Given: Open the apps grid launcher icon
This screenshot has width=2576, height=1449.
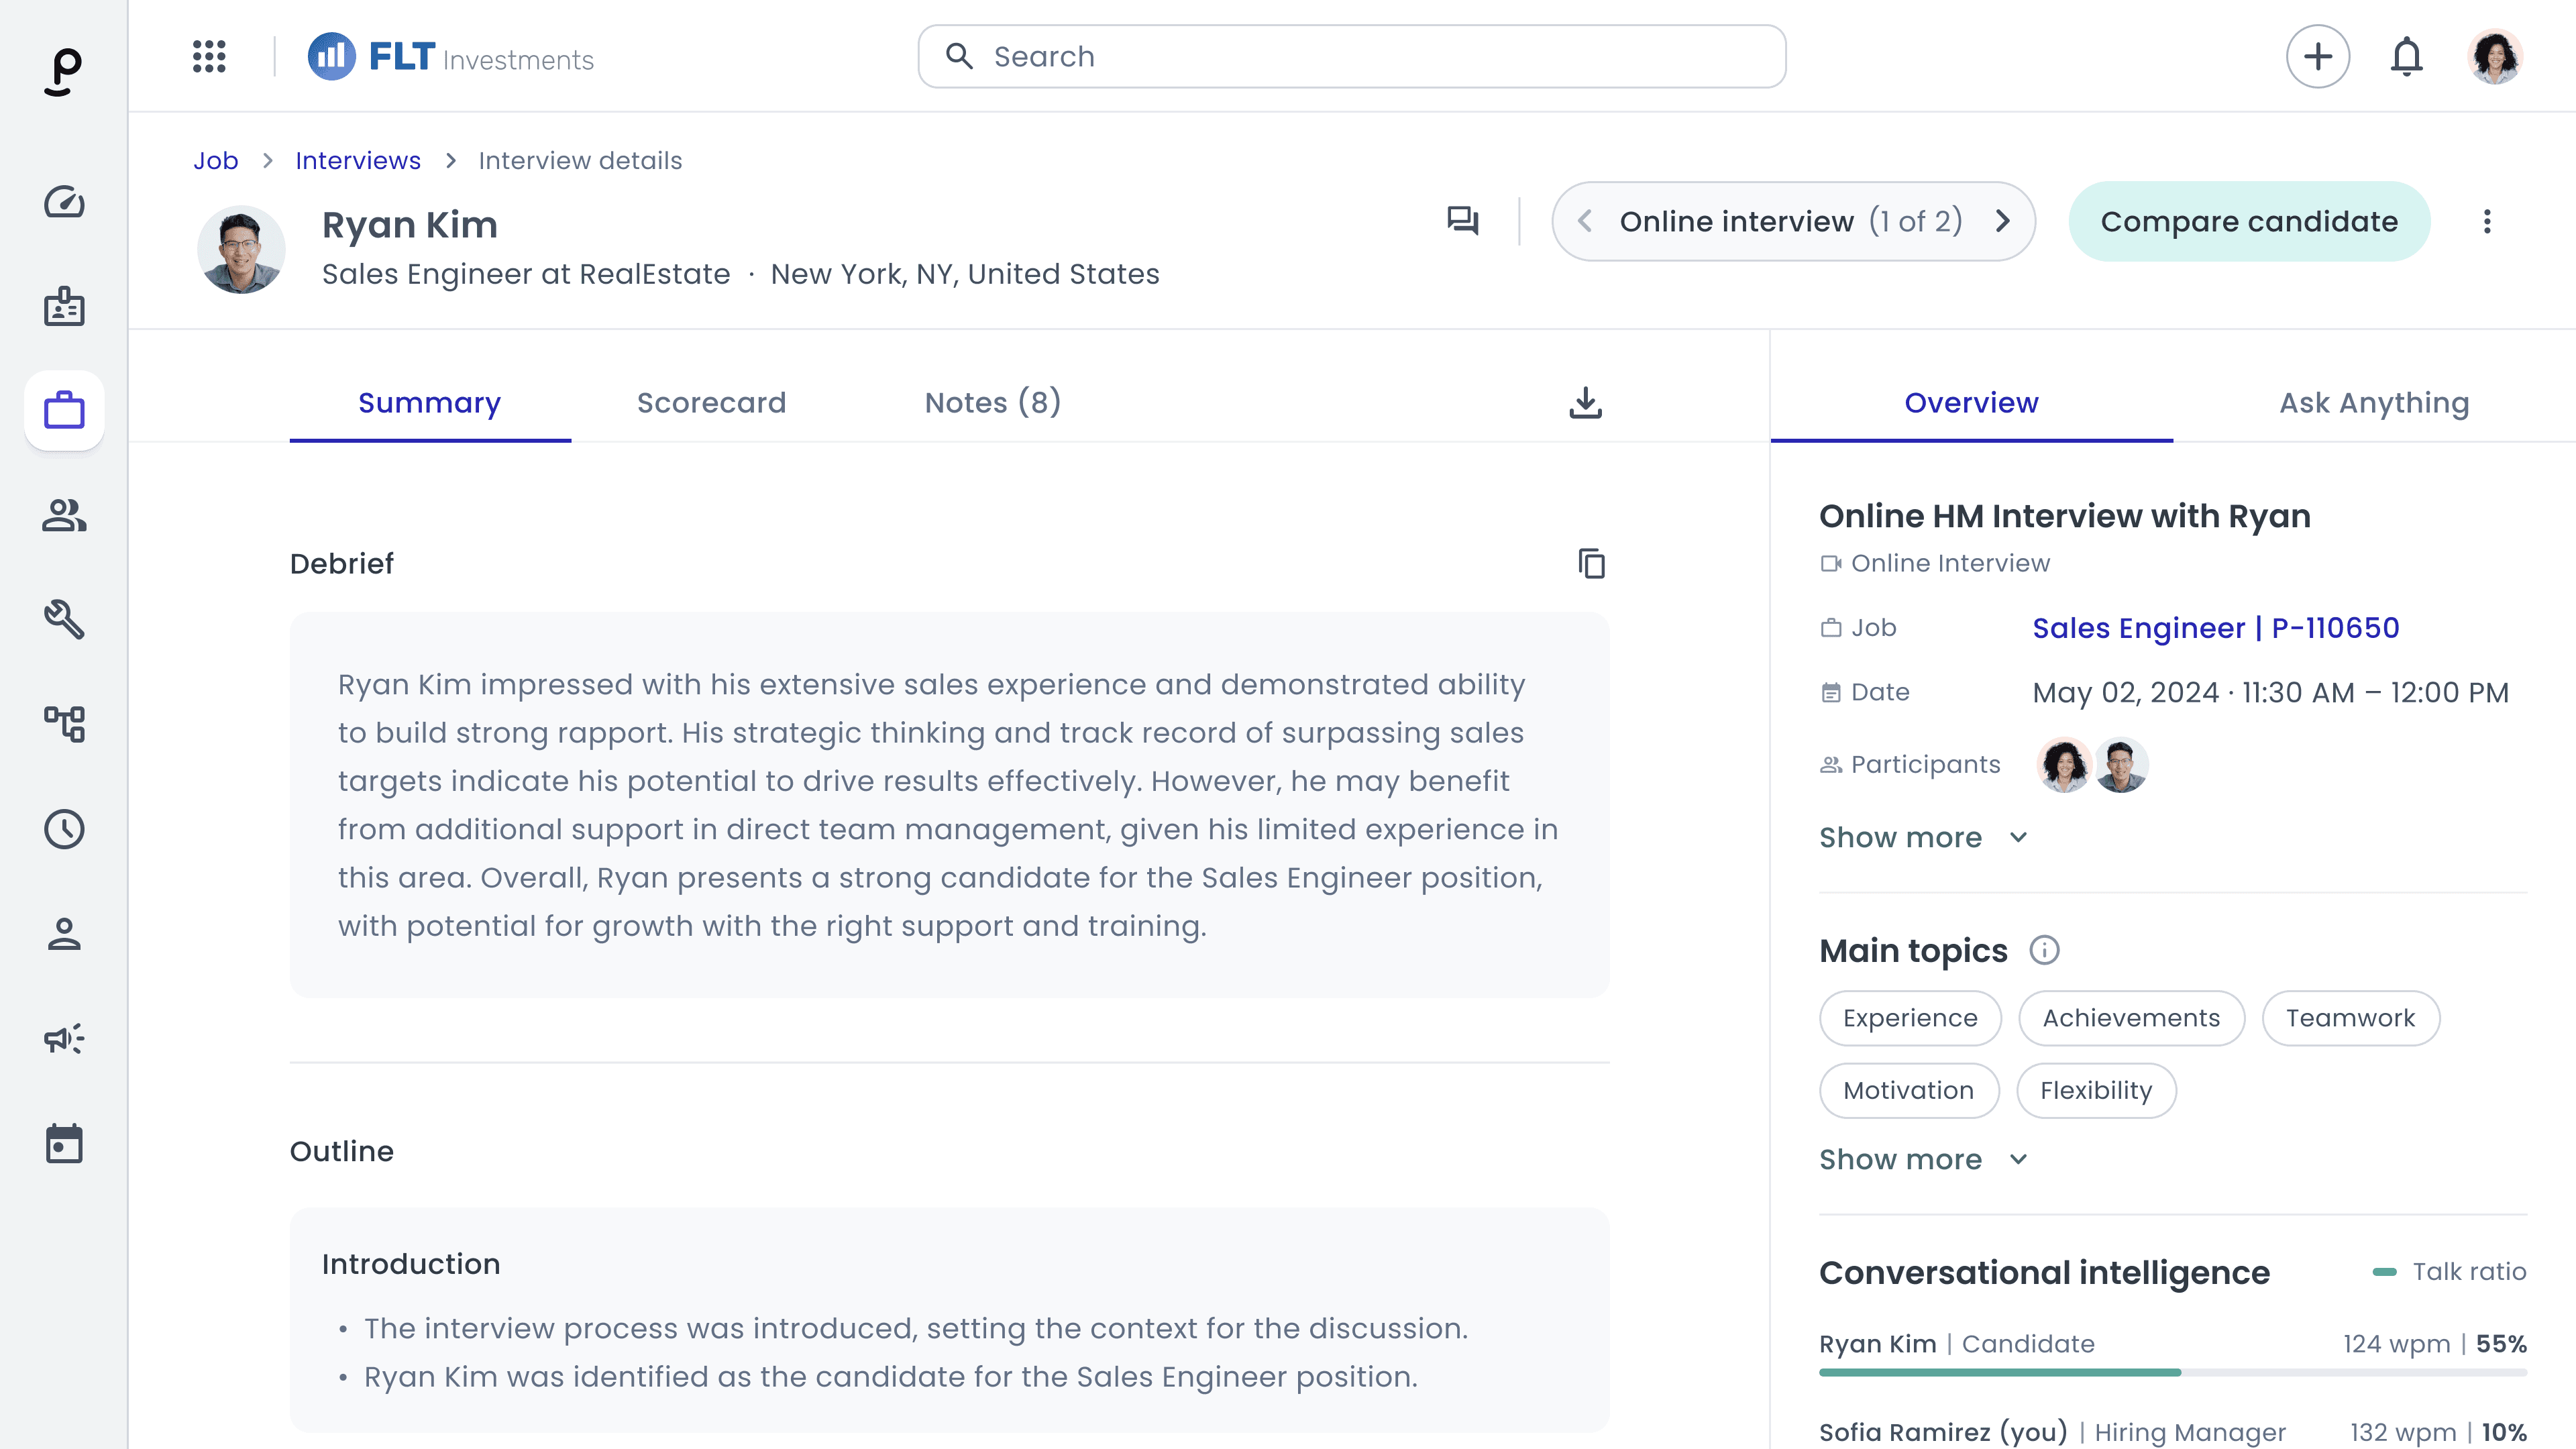Looking at the screenshot, I should 209,57.
